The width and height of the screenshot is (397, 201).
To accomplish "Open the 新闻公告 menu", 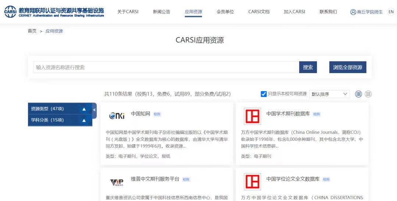I will (161, 12).
